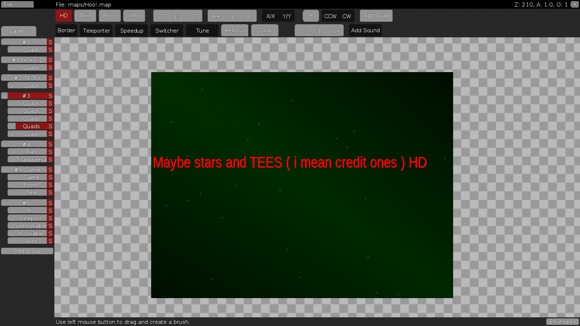The width and height of the screenshot is (580, 326).
Task: Hide the #3 group with its V toggle
Action: [4, 96]
